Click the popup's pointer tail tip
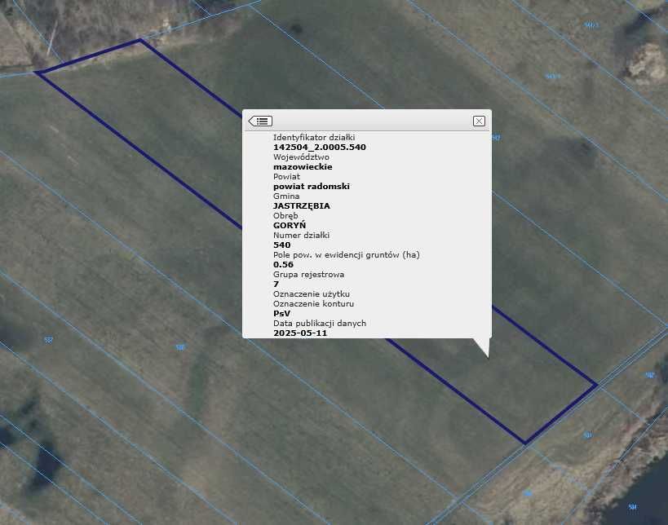Image resolution: width=668 pixels, height=525 pixels. [x=487, y=356]
